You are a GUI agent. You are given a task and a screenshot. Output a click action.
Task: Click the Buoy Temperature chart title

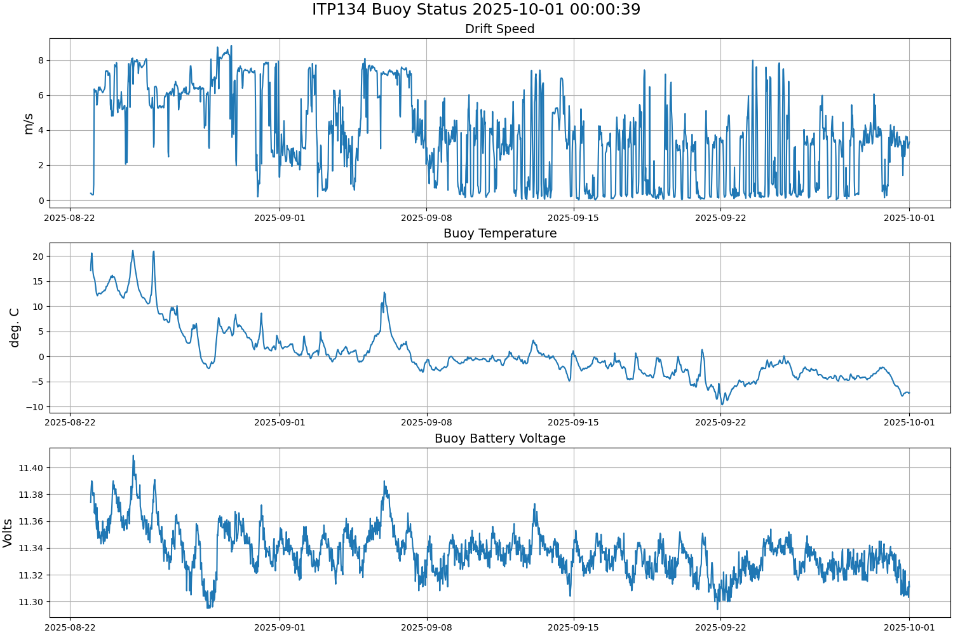coord(499,234)
